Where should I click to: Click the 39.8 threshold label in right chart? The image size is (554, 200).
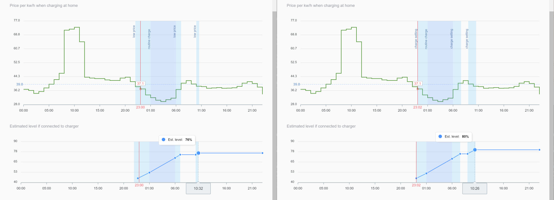coord(296,84)
